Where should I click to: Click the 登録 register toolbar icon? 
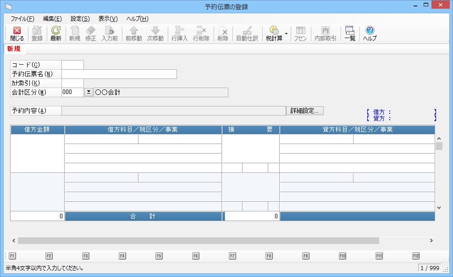37,33
